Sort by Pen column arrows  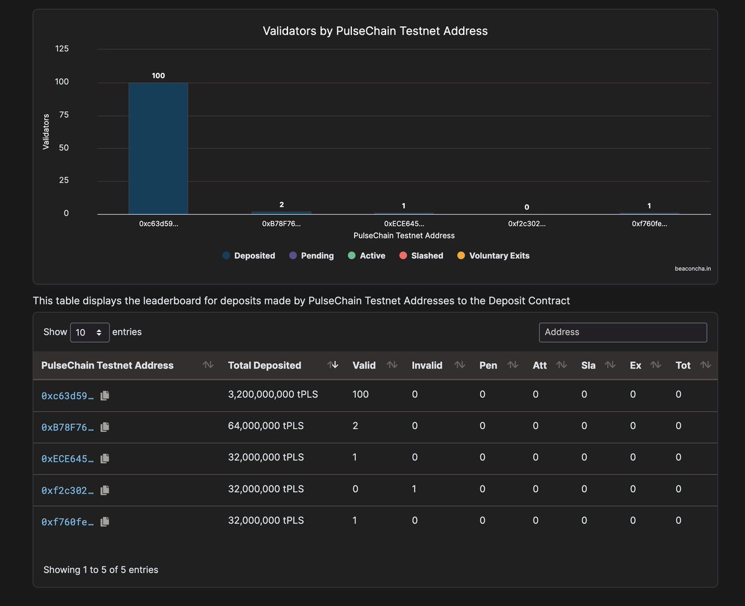click(513, 365)
